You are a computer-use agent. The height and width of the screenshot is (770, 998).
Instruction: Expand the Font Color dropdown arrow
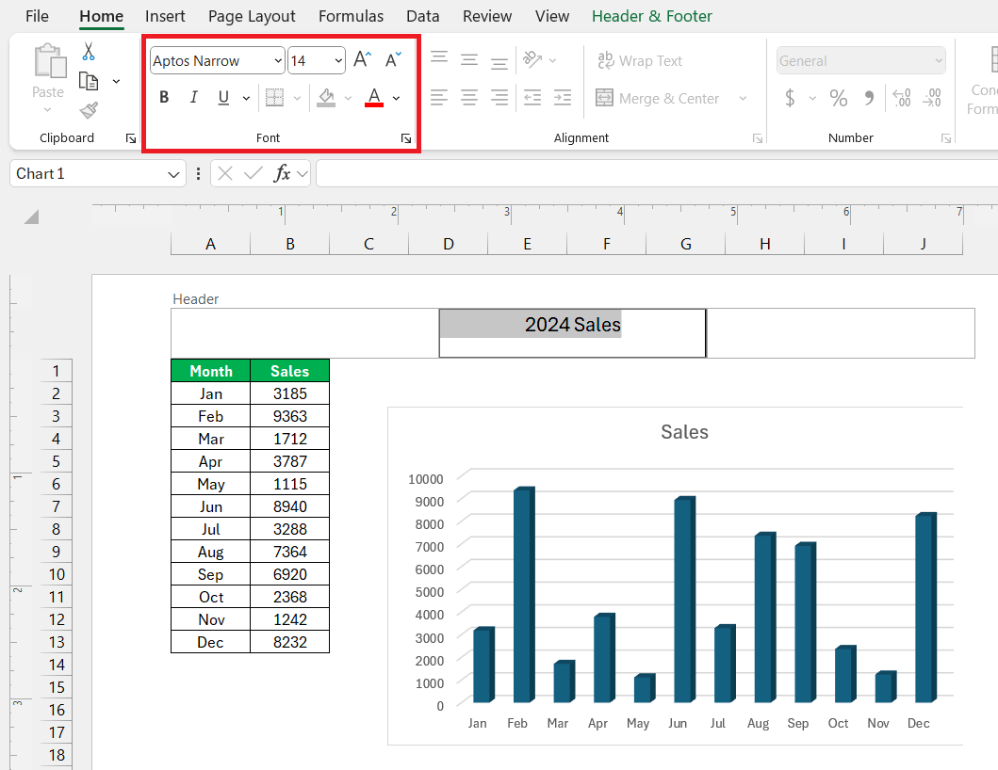[x=396, y=98]
